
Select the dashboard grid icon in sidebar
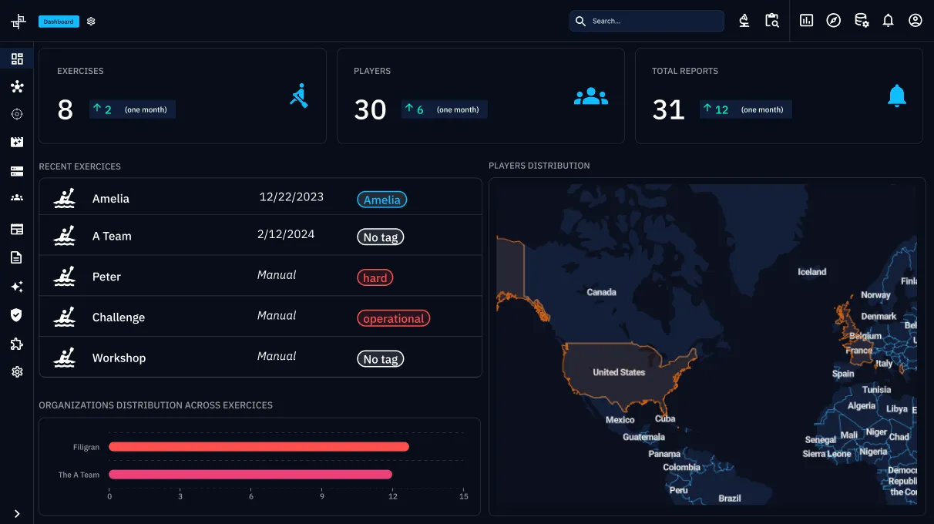(17, 59)
